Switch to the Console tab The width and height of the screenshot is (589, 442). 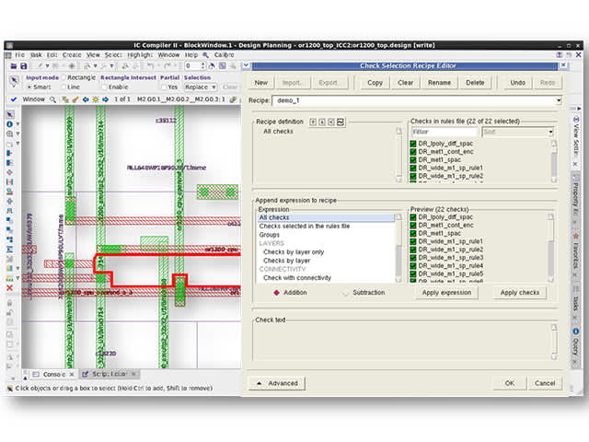point(52,375)
